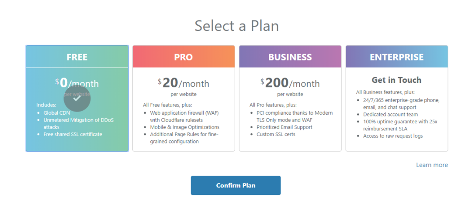Click the Global CDN item in the Free plan
Screen dimensions: 472x211
tap(57, 113)
